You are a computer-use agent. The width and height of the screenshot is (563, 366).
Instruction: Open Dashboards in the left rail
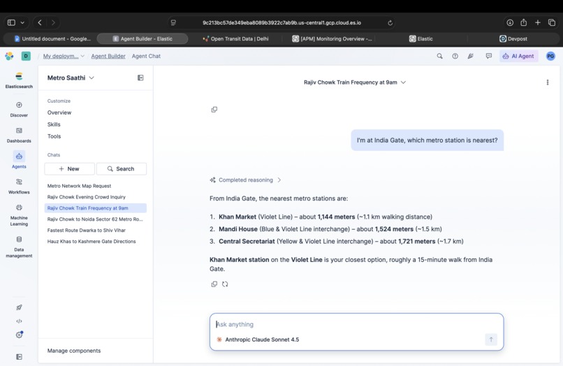click(19, 135)
